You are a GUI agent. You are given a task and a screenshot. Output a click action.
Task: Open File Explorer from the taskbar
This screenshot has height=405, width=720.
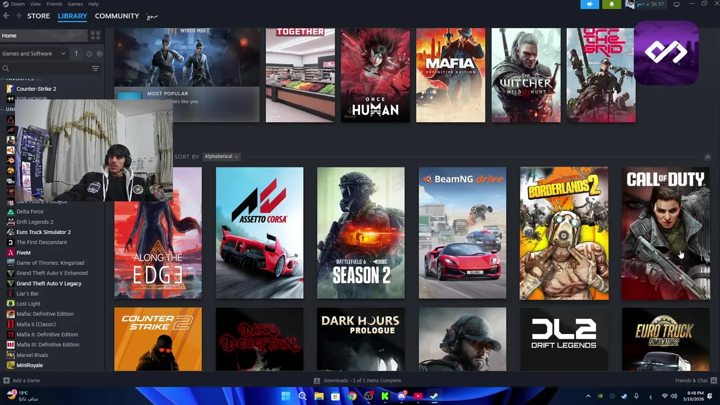pyautogui.click(x=319, y=396)
